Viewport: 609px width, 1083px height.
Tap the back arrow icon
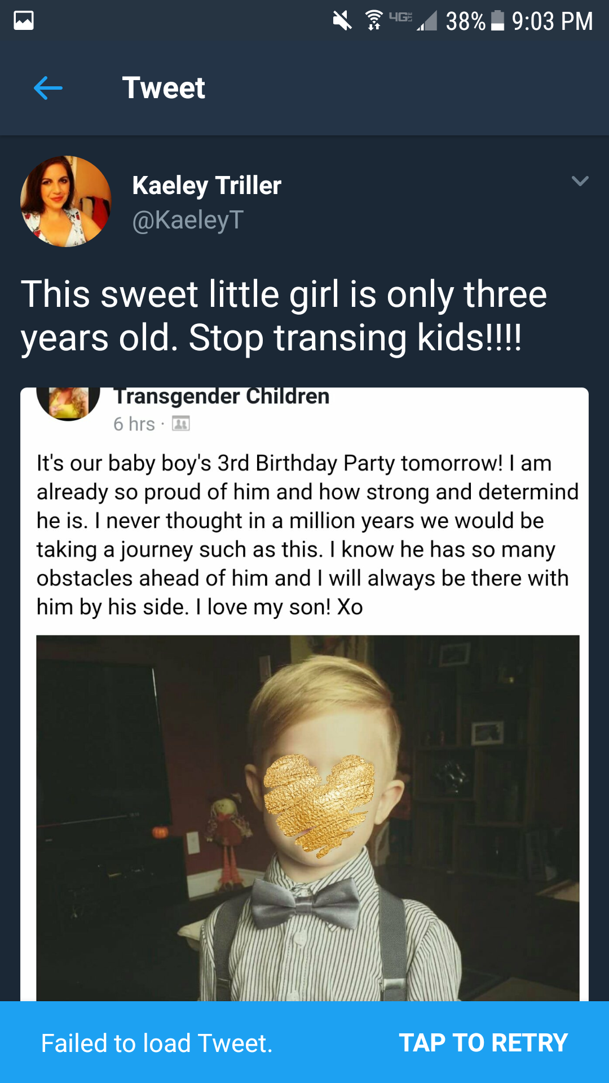pyautogui.click(x=48, y=88)
